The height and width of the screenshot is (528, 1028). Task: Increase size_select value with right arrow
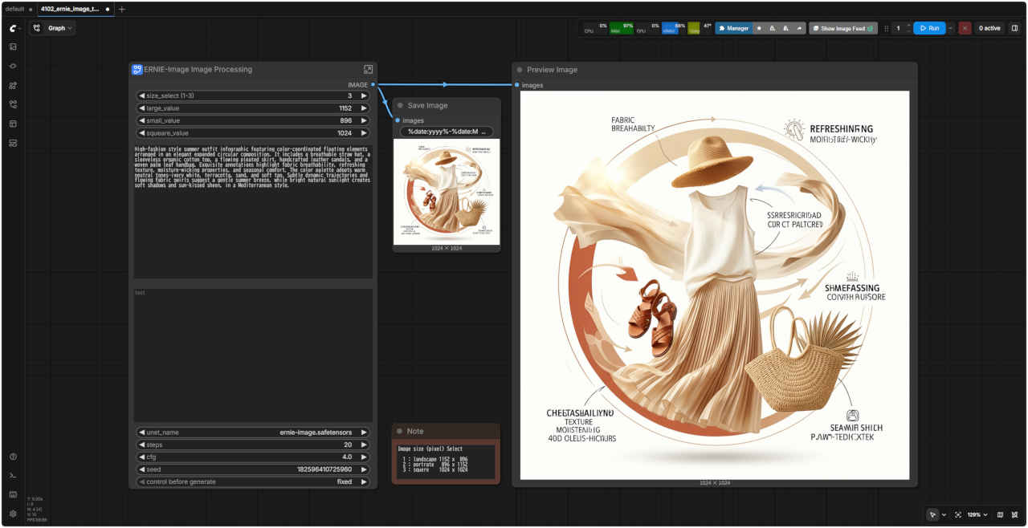tap(363, 95)
